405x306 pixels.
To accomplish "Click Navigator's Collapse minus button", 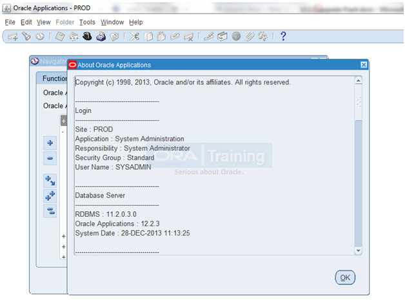I will click(x=50, y=158).
